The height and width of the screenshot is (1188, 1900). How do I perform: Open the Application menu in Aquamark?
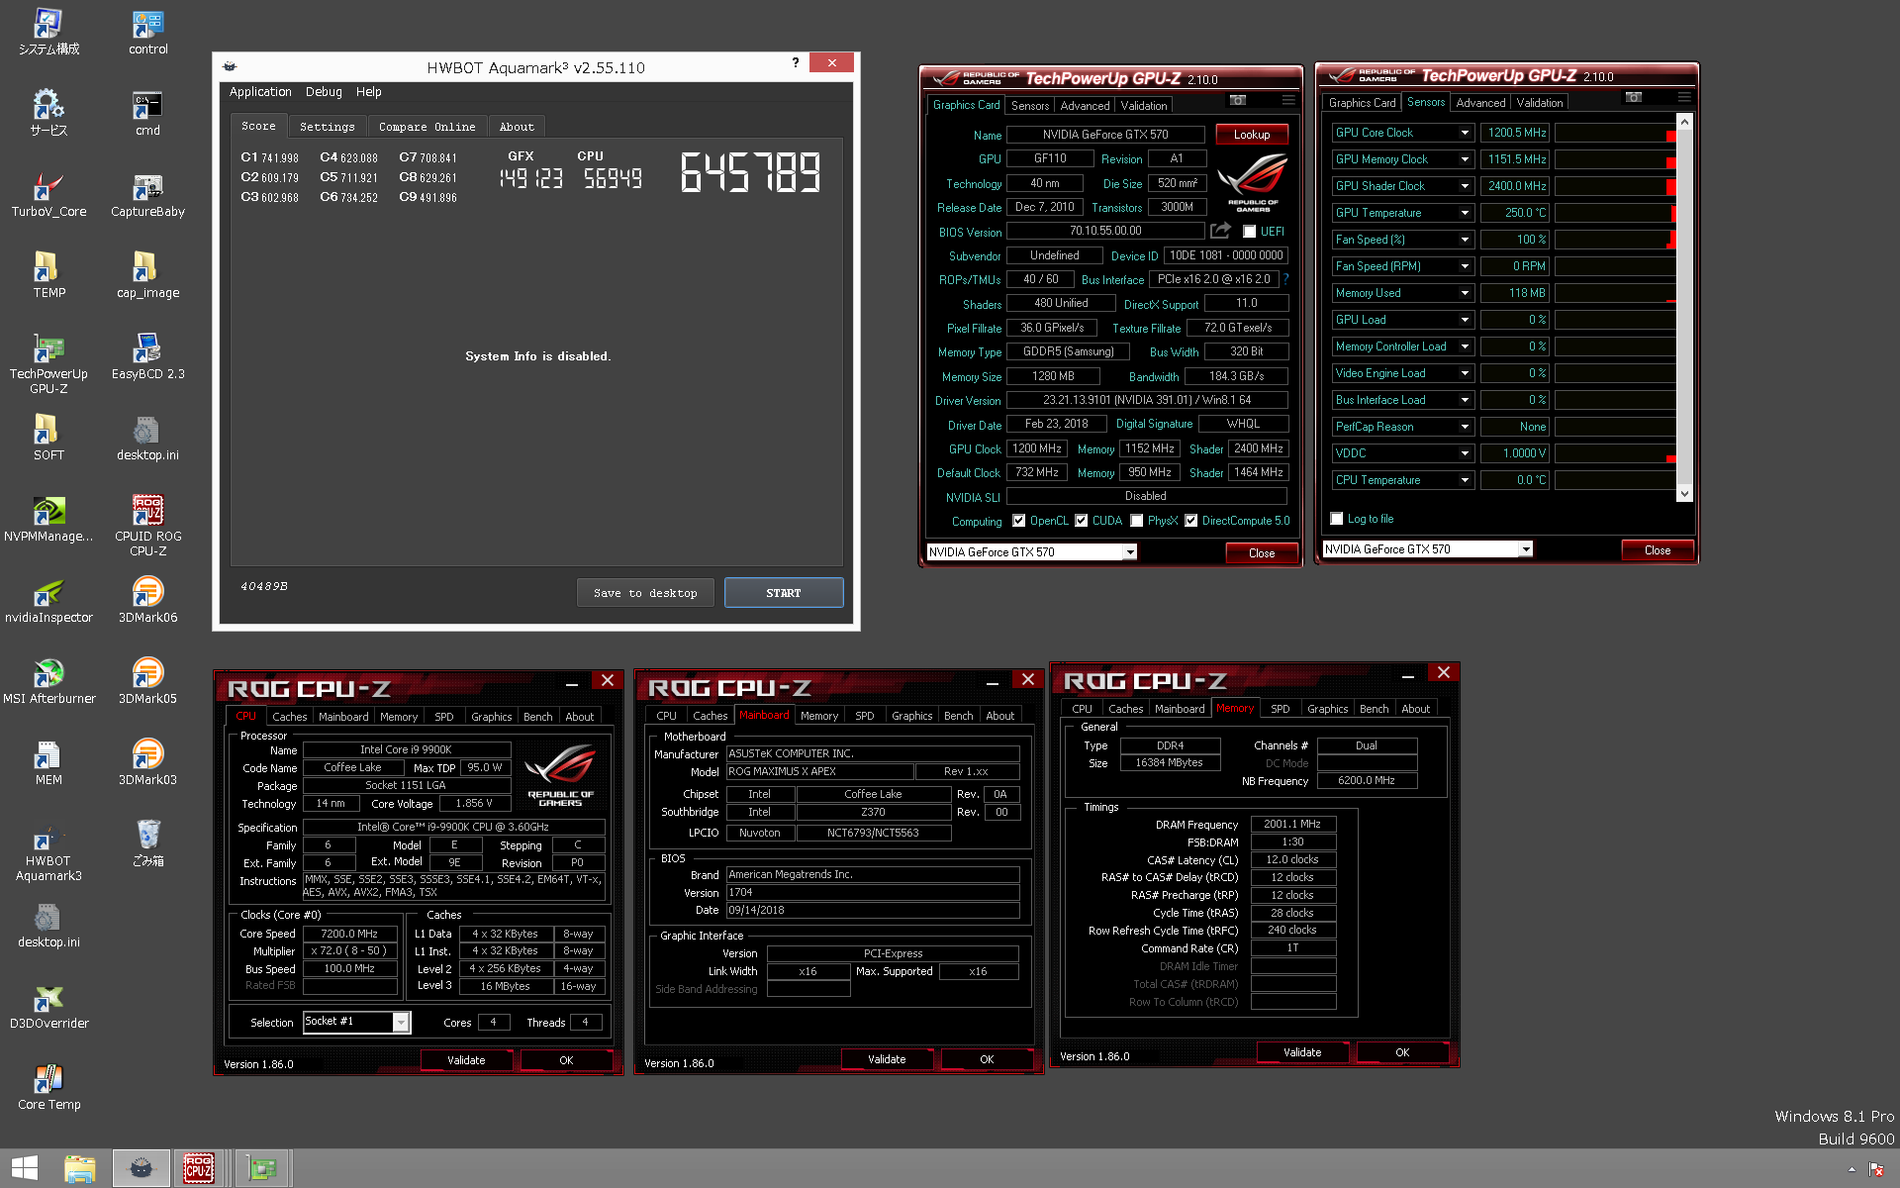[260, 92]
